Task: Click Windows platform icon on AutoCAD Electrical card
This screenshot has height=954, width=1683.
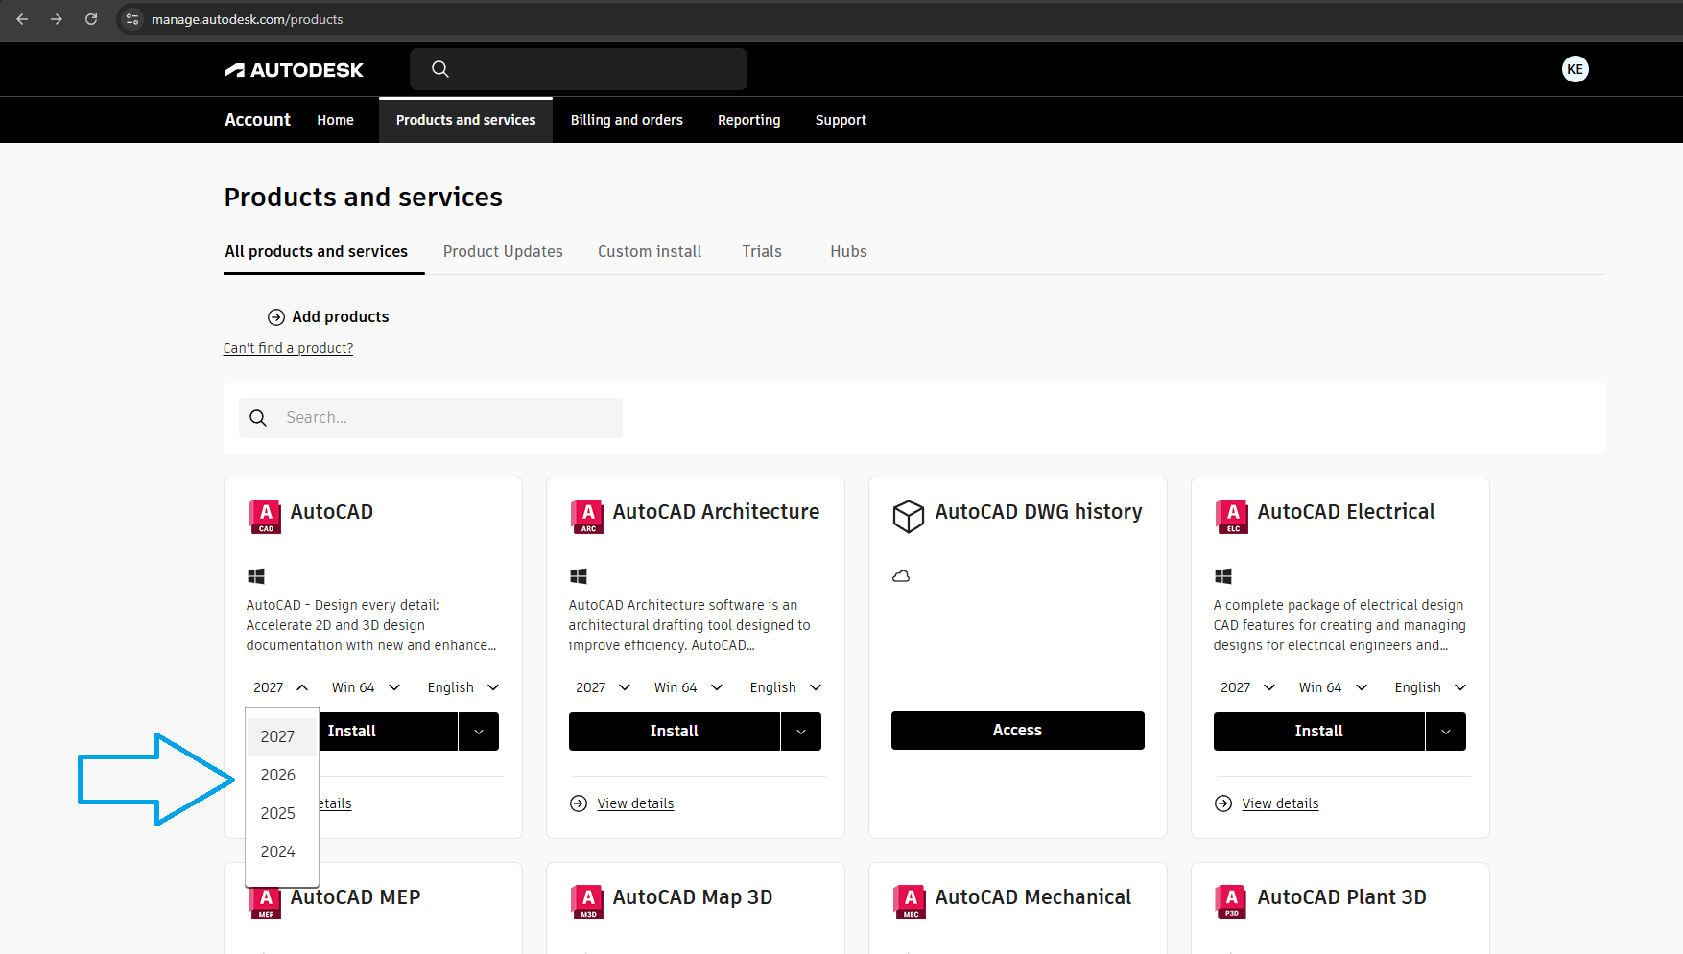Action: tap(1223, 576)
